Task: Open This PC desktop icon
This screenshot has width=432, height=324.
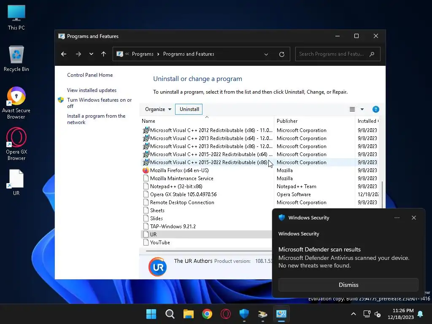Action: [x=16, y=18]
